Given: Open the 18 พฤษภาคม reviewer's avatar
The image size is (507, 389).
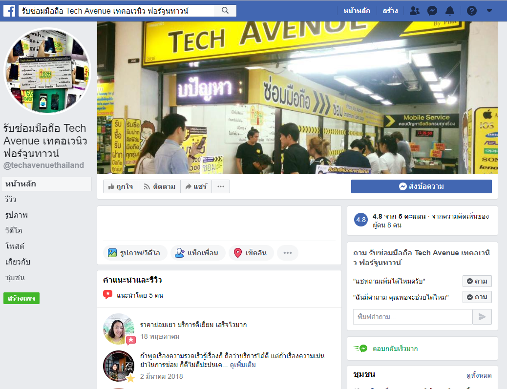Looking at the screenshot, I should click(x=119, y=329).
